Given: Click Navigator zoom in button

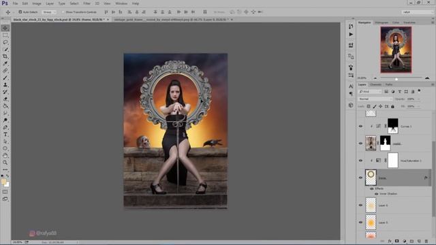Looking at the screenshot, I should [x=427, y=78].
